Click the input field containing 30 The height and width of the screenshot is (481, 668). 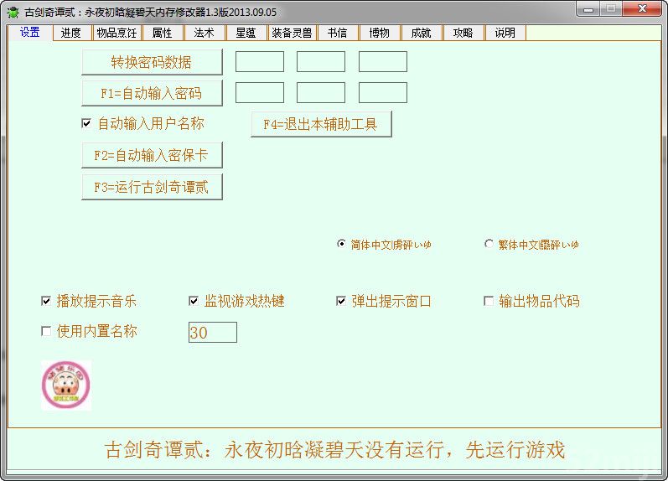click(213, 333)
